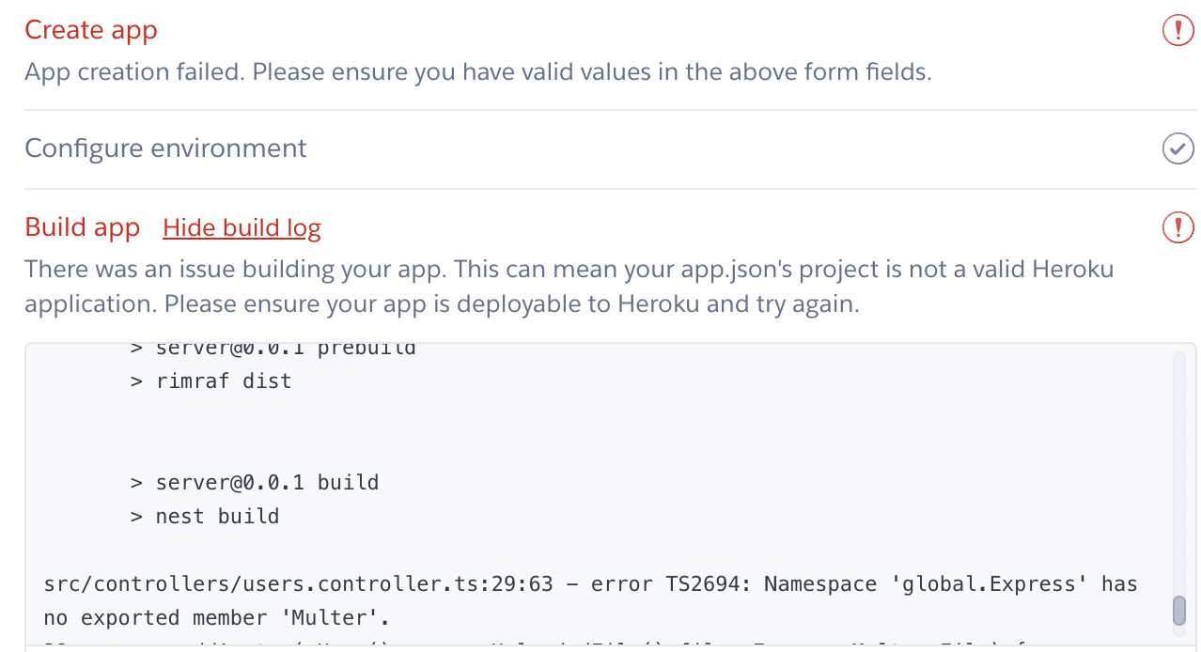The image size is (1201, 652).
Task: Click the App creation failed message text
Action: [478, 71]
